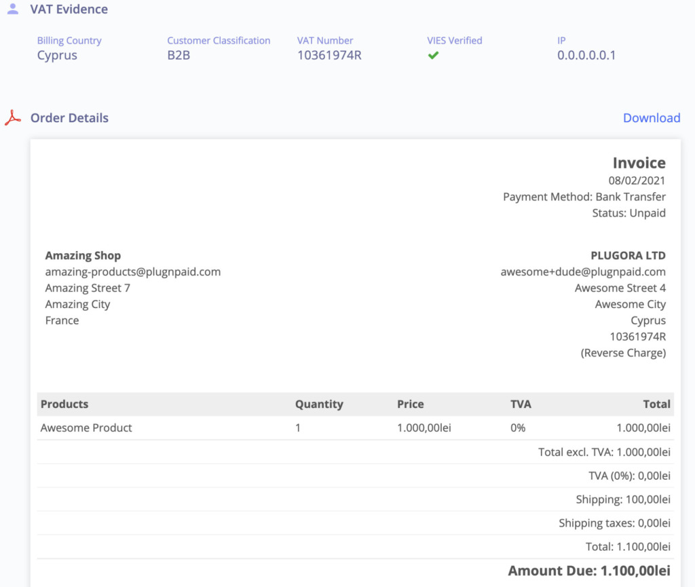The image size is (695, 587).
Task: Click the PLUGORA LTD company name
Action: click(628, 256)
